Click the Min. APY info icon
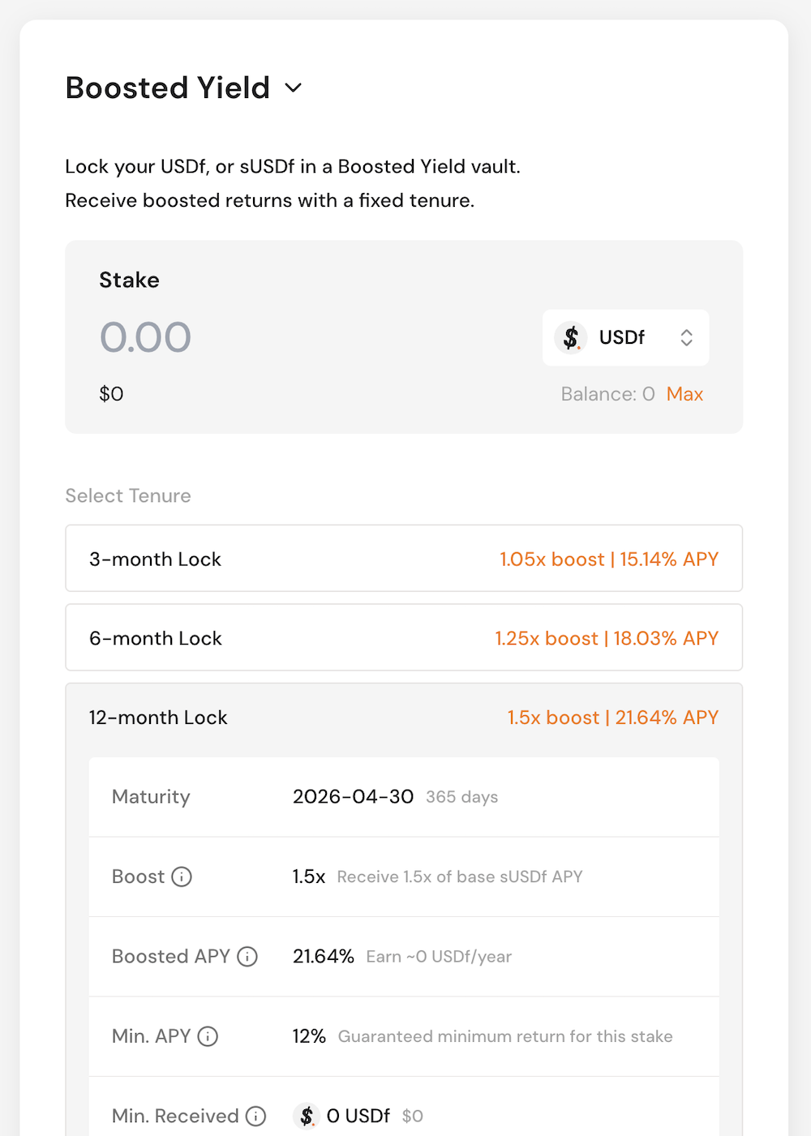Image resolution: width=811 pixels, height=1136 pixels. [209, 1036]
